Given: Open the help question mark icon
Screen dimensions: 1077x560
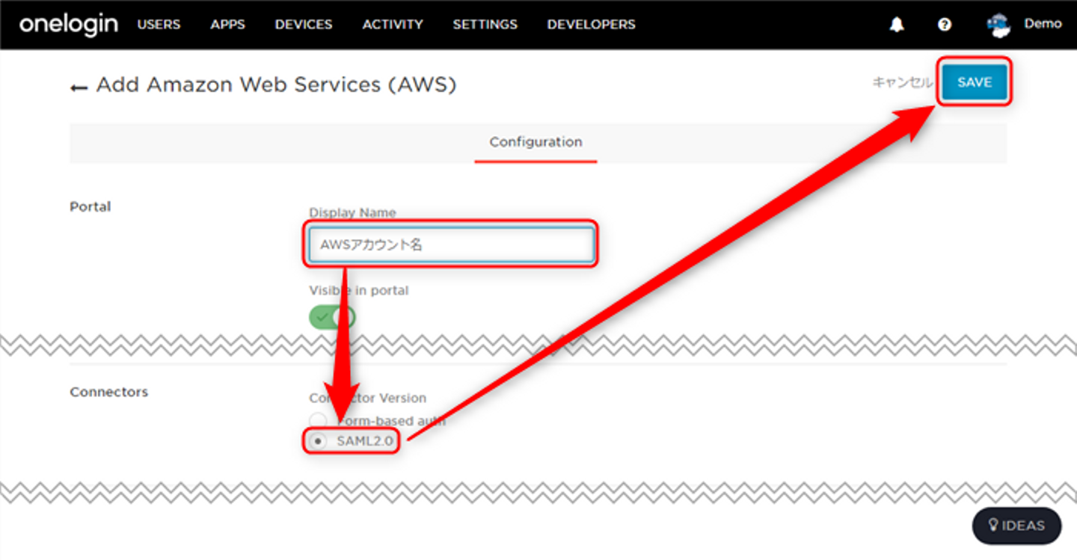Looking at the screenshot, I should tap(945, 25).
